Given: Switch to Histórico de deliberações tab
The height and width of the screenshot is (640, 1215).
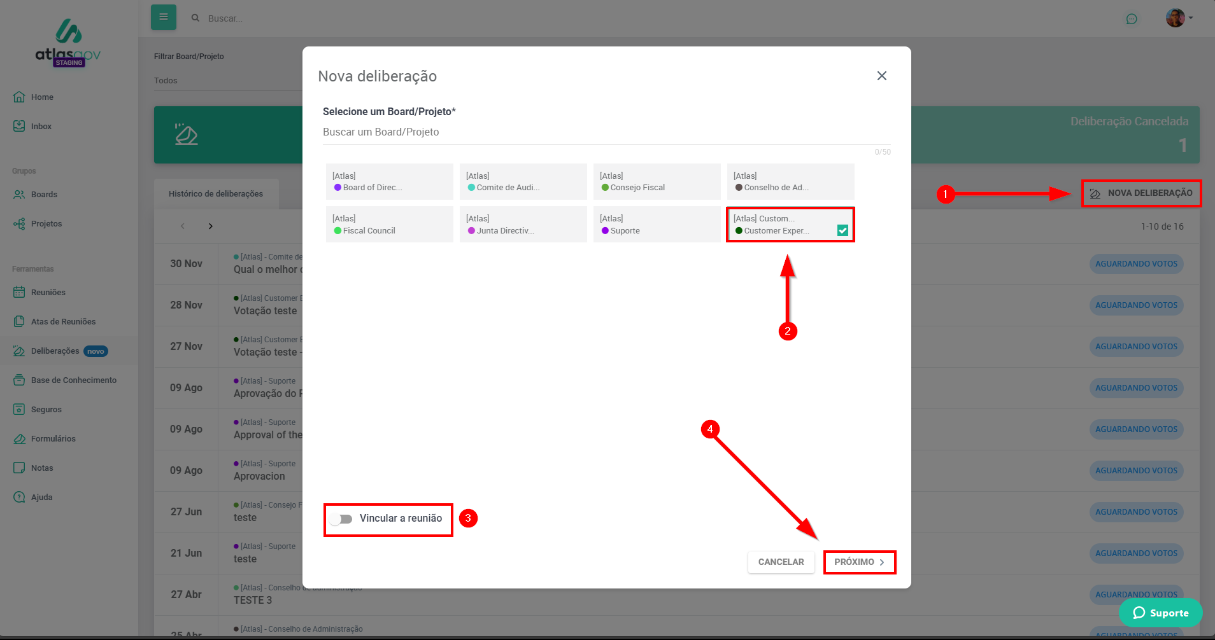Looking at the screenshot, I should 216,194.
